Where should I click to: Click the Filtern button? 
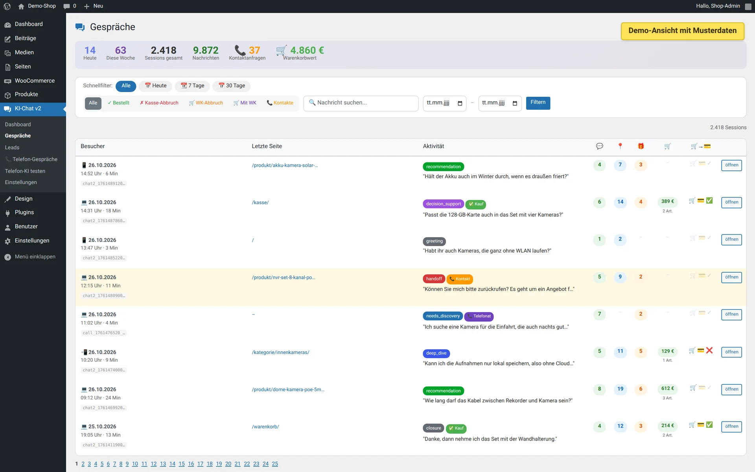click(x=538, y=103)
